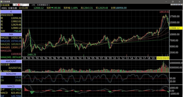Switch chart period to 分 (minute)
183x97 pixels.
tap(21, 5)
